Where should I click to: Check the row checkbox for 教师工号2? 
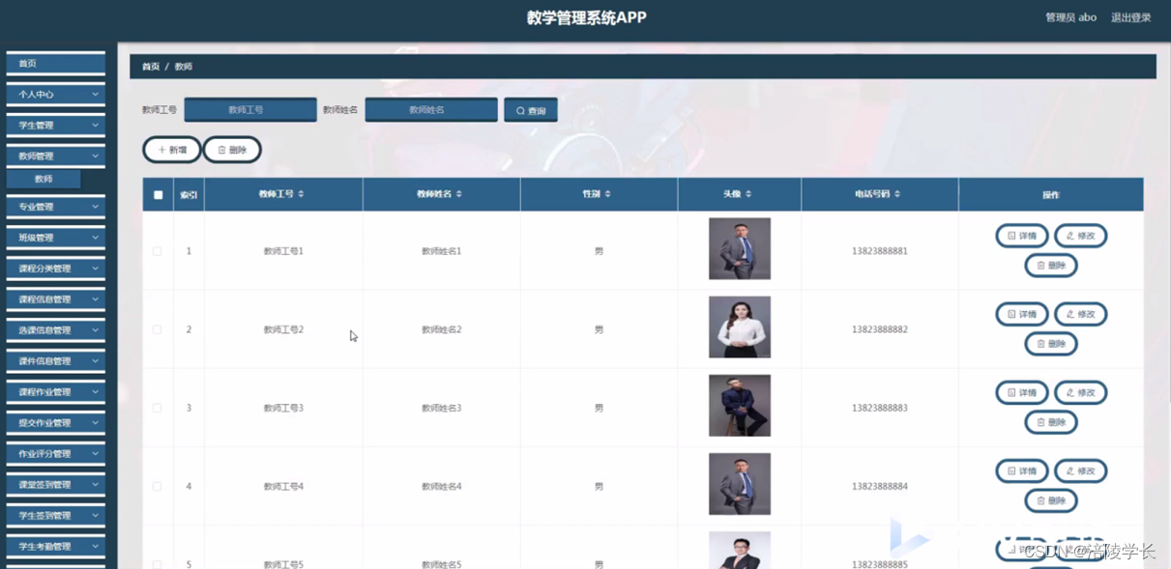tap(158, 329)
